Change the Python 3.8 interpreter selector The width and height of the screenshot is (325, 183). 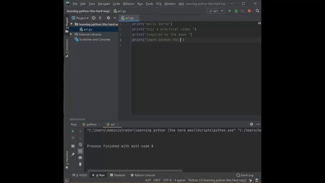tap(217, 180)
